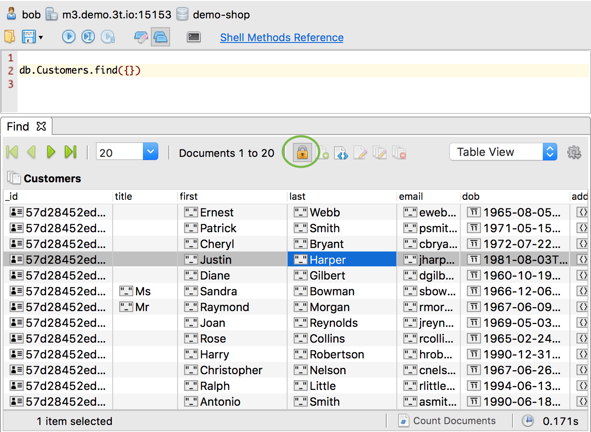
Task: Click the query time clock icon
Action: (x=528, y=421)
